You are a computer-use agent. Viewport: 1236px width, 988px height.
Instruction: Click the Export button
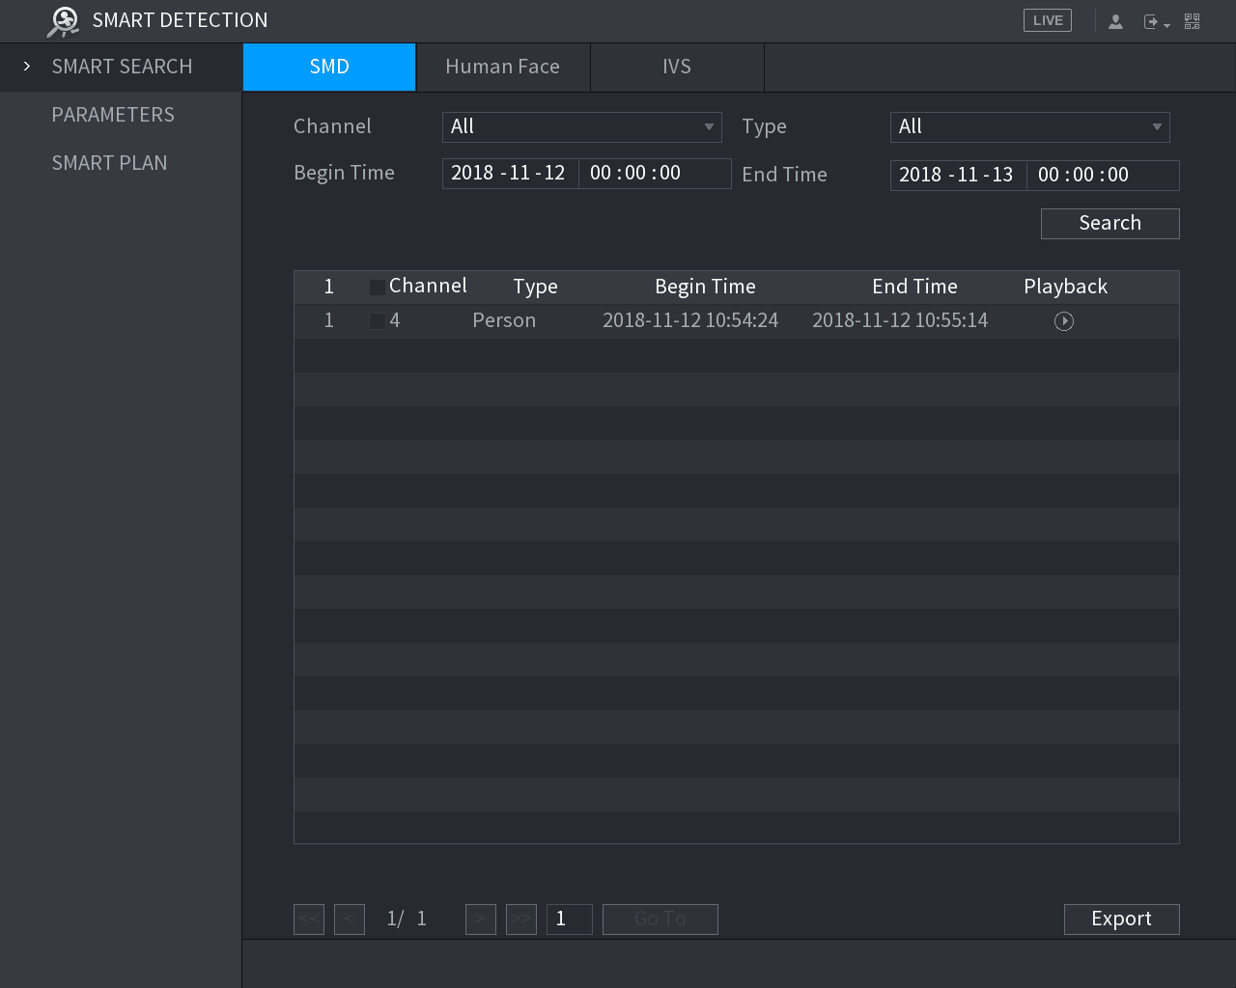click(x=1122, y=919)
